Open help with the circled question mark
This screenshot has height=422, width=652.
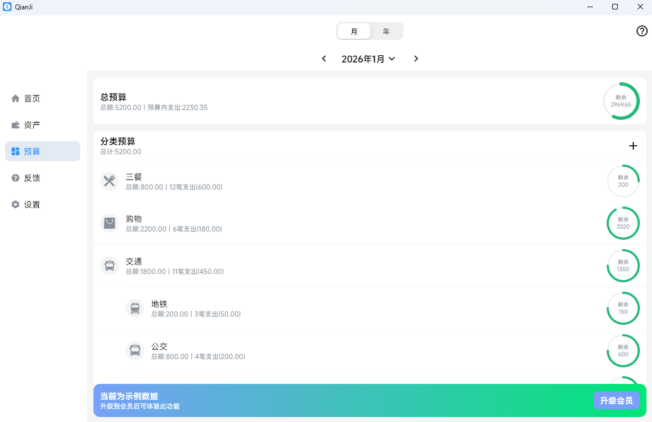coord(641,31)
